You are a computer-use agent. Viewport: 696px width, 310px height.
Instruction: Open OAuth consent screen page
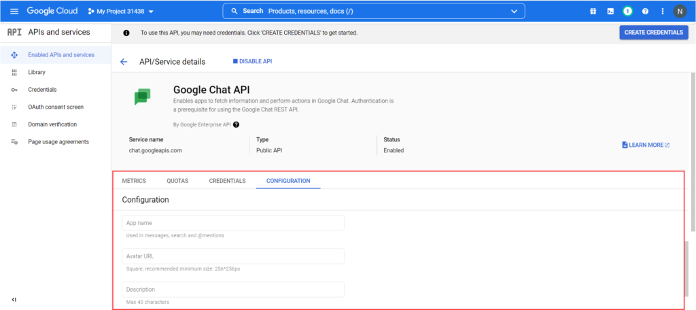click(x=55, y=107)
